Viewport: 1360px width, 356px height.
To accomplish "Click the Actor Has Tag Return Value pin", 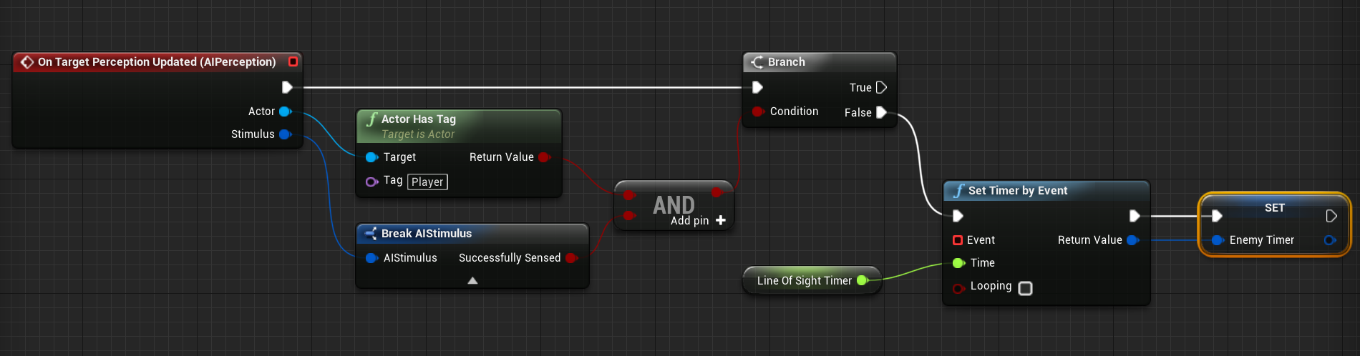I will pos(544,157).
